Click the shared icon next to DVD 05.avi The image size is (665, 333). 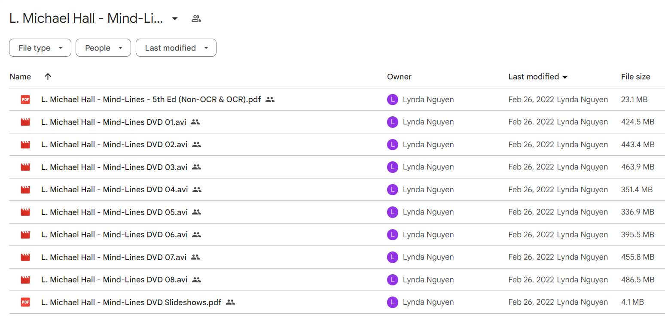196,212
